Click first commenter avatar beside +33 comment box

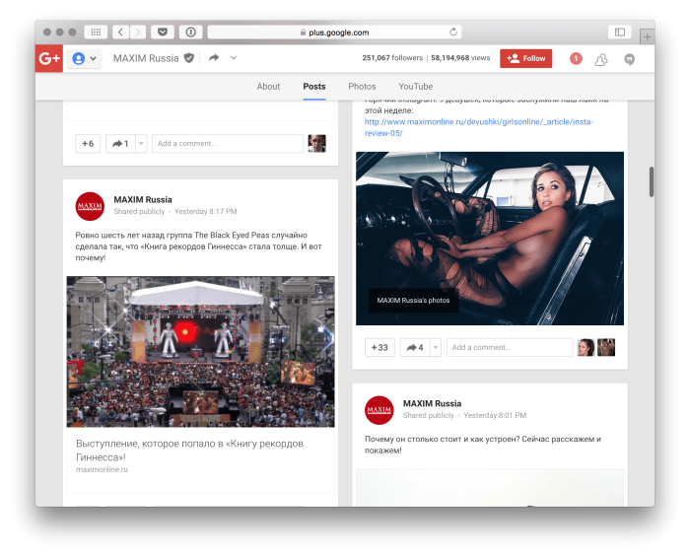tap(586, 347)
